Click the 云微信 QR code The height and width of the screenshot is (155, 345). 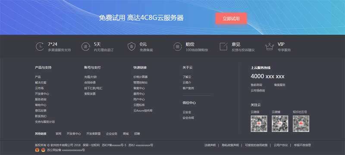click(259, 124)
